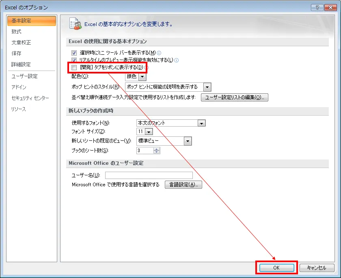Select the 保存 category
341x278 pixels.
tap(32, 53)
